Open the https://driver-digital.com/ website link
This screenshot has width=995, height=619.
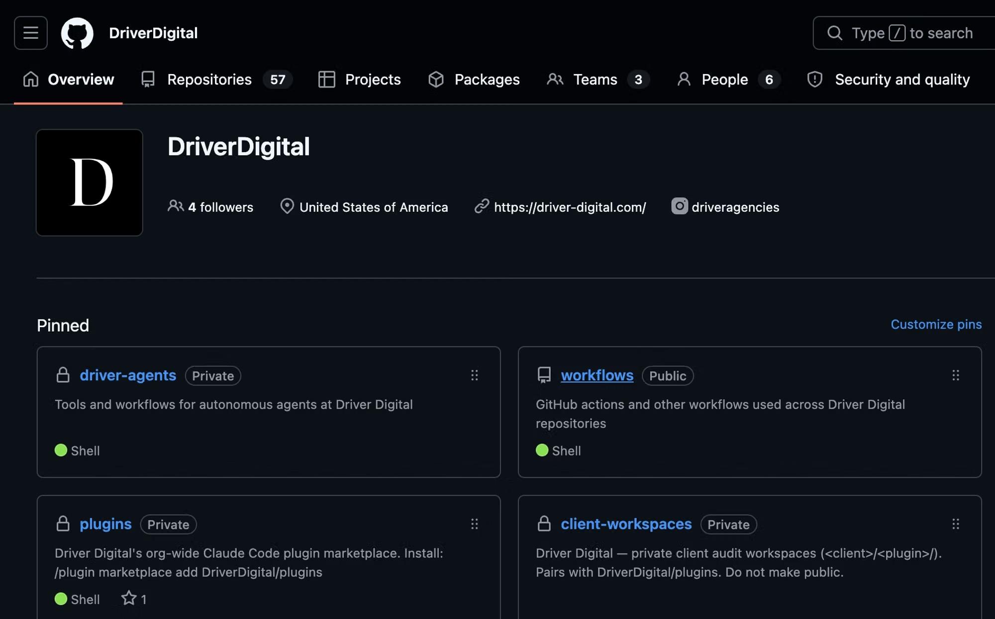click(570, 207)
